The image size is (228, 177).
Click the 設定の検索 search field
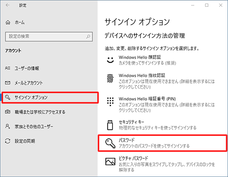point(49,36)
